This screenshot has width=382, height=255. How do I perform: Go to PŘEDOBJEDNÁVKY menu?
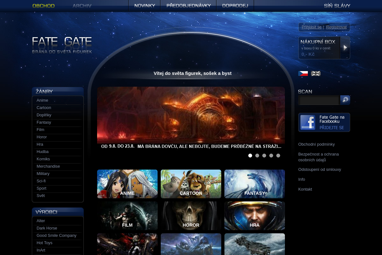[x=188, y=6]
